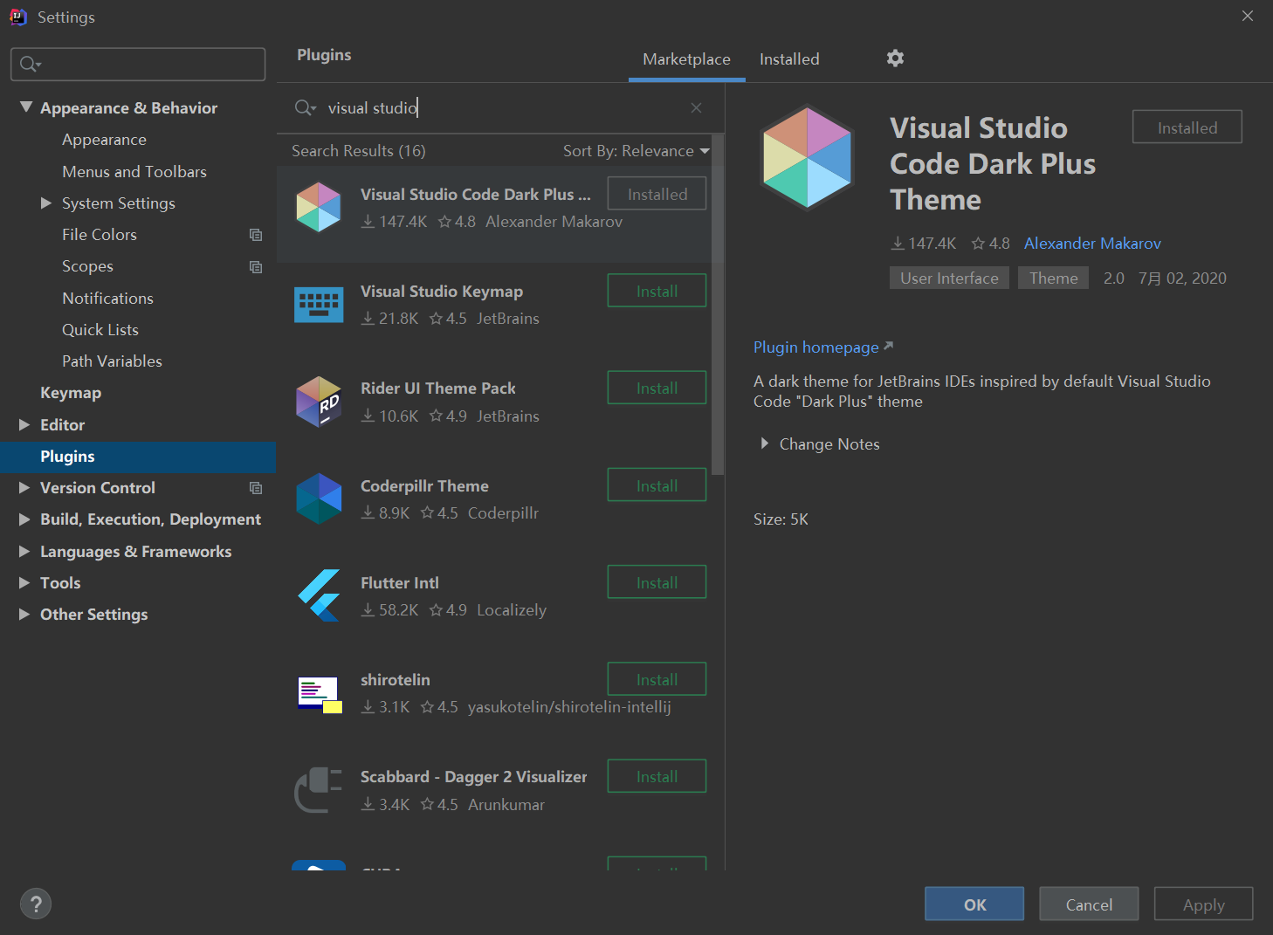Click the Rider UI Theme Pack icon

(319, 402)
